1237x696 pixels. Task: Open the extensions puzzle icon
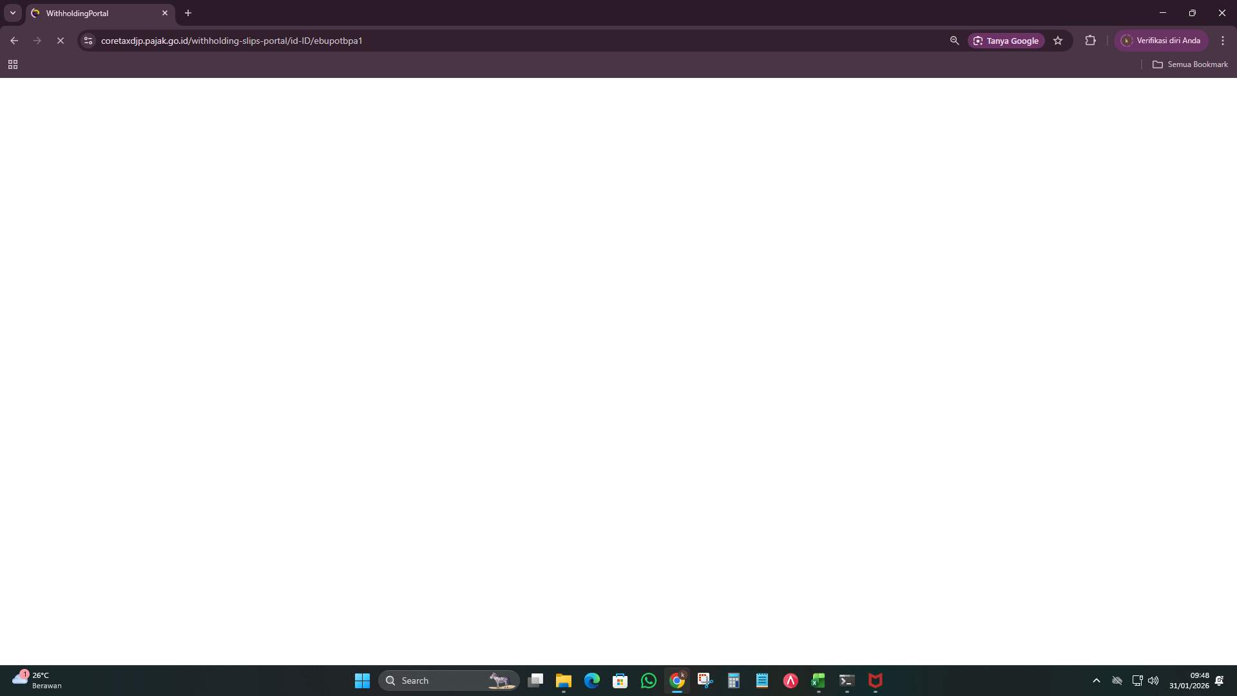click(x=1091, y=41)
